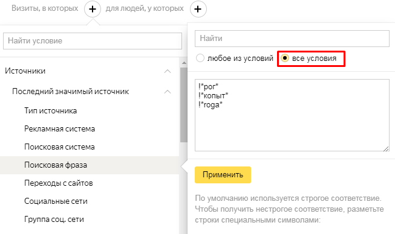Click the '!*roga*' line in text area
395x234 pixels.
pyautogui.click(x=210, y=105)
